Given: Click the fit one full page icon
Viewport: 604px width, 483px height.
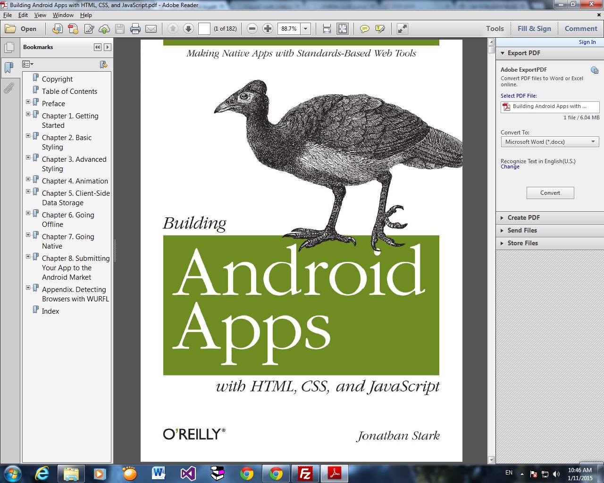Looking at the screenshot, I should (343, 29).
